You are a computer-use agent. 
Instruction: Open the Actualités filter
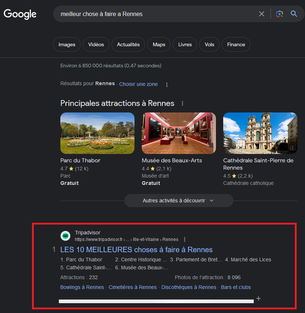[128, 44]
